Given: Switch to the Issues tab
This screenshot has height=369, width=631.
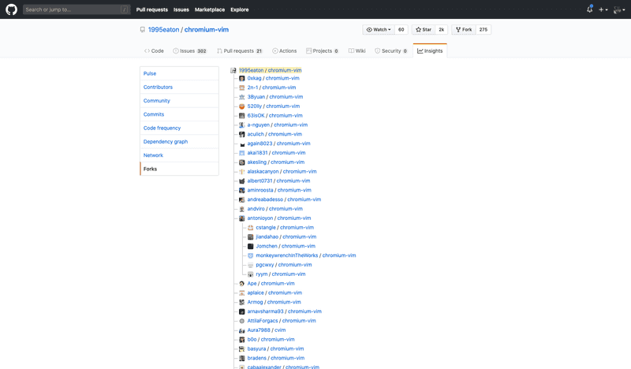Looking at the screenshot, I should pyautogui.click(x=189, y=51).
